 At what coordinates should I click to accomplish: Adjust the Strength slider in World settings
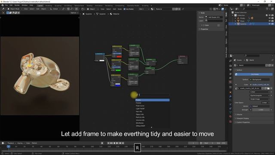[261, 110]
